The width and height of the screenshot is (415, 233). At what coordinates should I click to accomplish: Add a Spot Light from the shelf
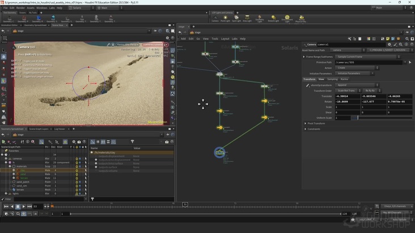tap(236, 19)
